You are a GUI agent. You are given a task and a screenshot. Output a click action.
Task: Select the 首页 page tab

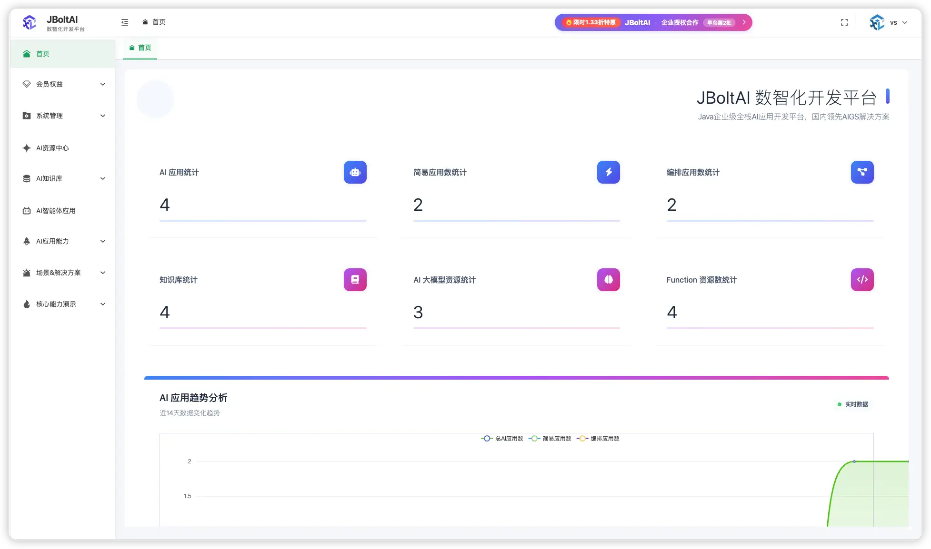click(140, 48)
